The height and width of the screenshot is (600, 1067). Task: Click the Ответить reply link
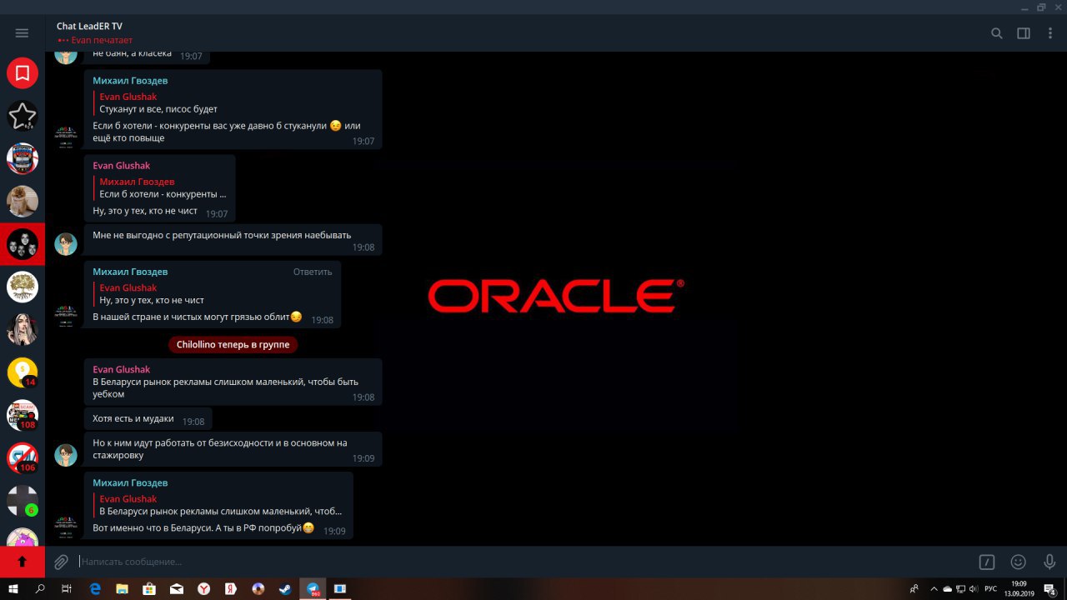(x=313, y=272)
